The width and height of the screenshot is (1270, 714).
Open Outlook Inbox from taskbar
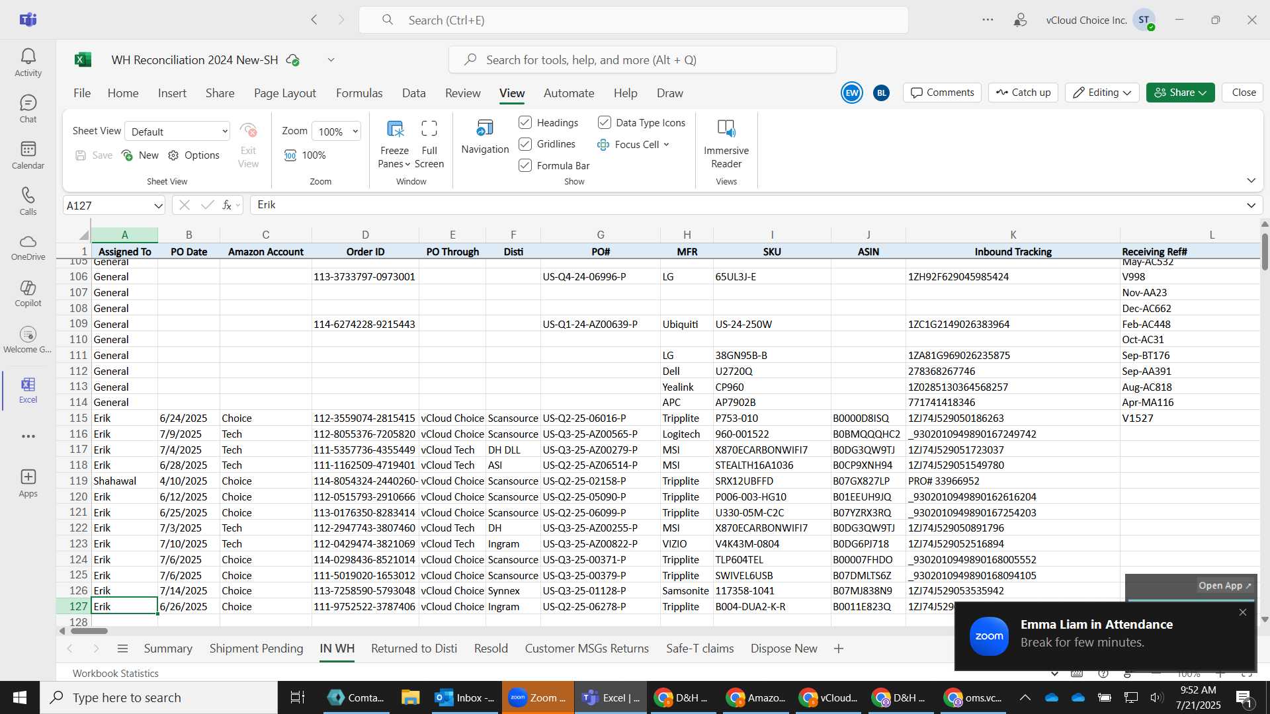point(465,697)
